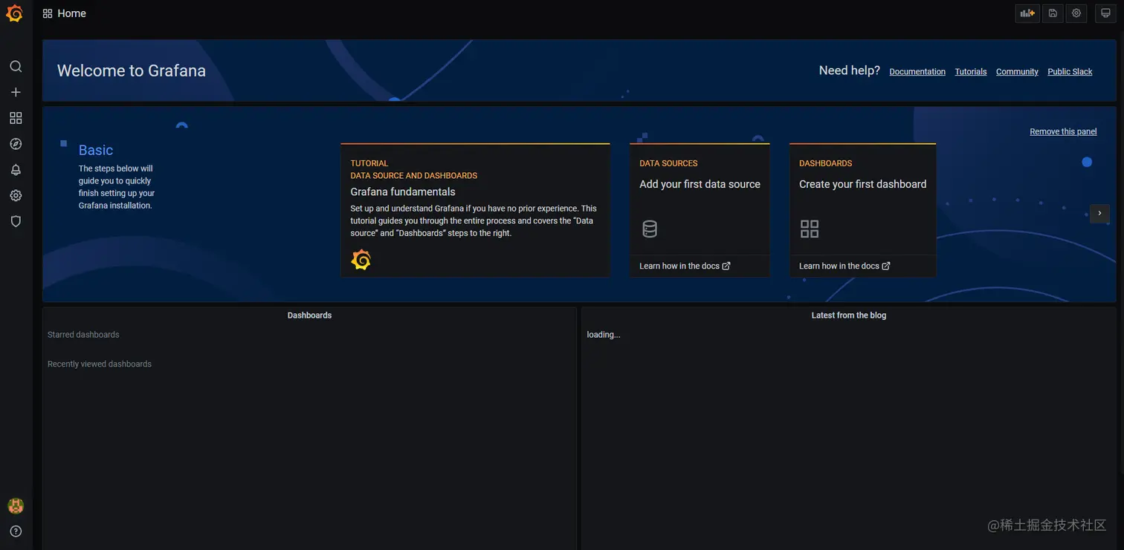Open the Configuration gear in the sidebar
The width and height of the screenshot is (1124, 550).
[x=16, y=195]
